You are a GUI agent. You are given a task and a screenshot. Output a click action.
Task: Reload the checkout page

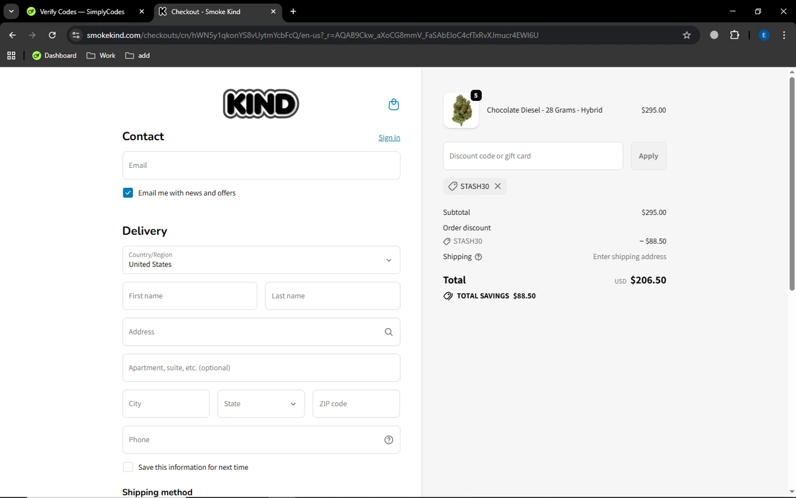pos(52,35)
